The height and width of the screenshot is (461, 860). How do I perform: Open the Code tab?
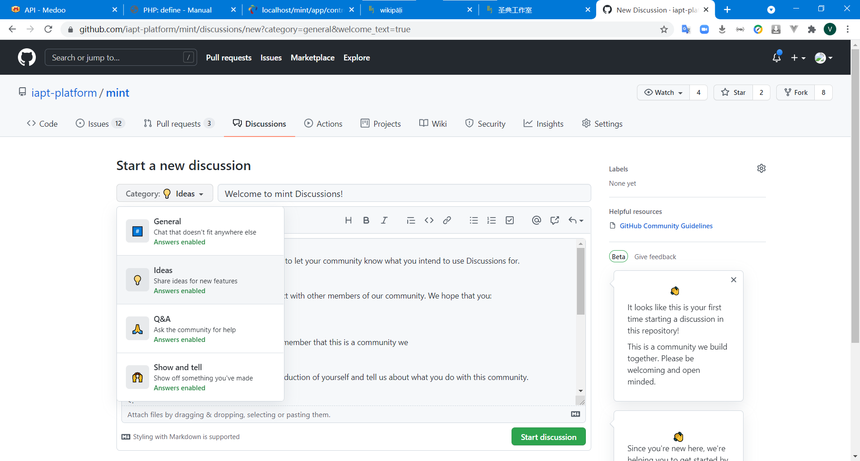[42, 124]
